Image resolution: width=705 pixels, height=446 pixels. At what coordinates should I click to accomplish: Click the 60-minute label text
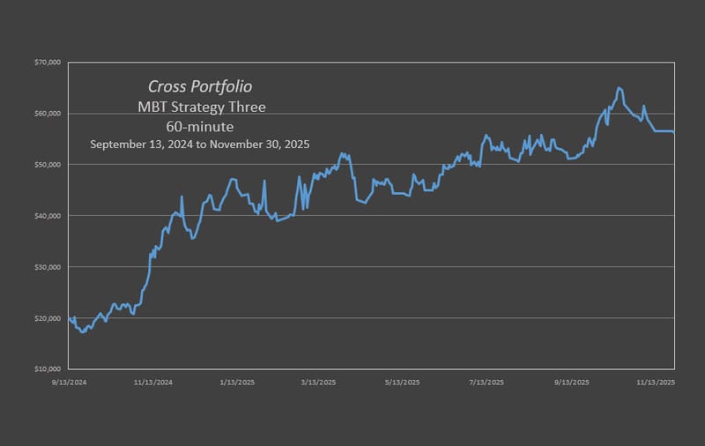[x=201, y=126]
